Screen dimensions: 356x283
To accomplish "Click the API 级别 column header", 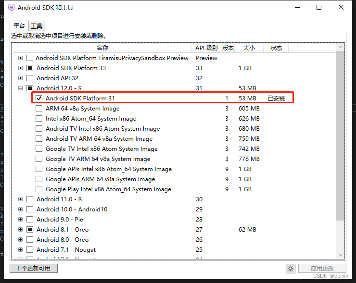I will click(x=206, y=48).
